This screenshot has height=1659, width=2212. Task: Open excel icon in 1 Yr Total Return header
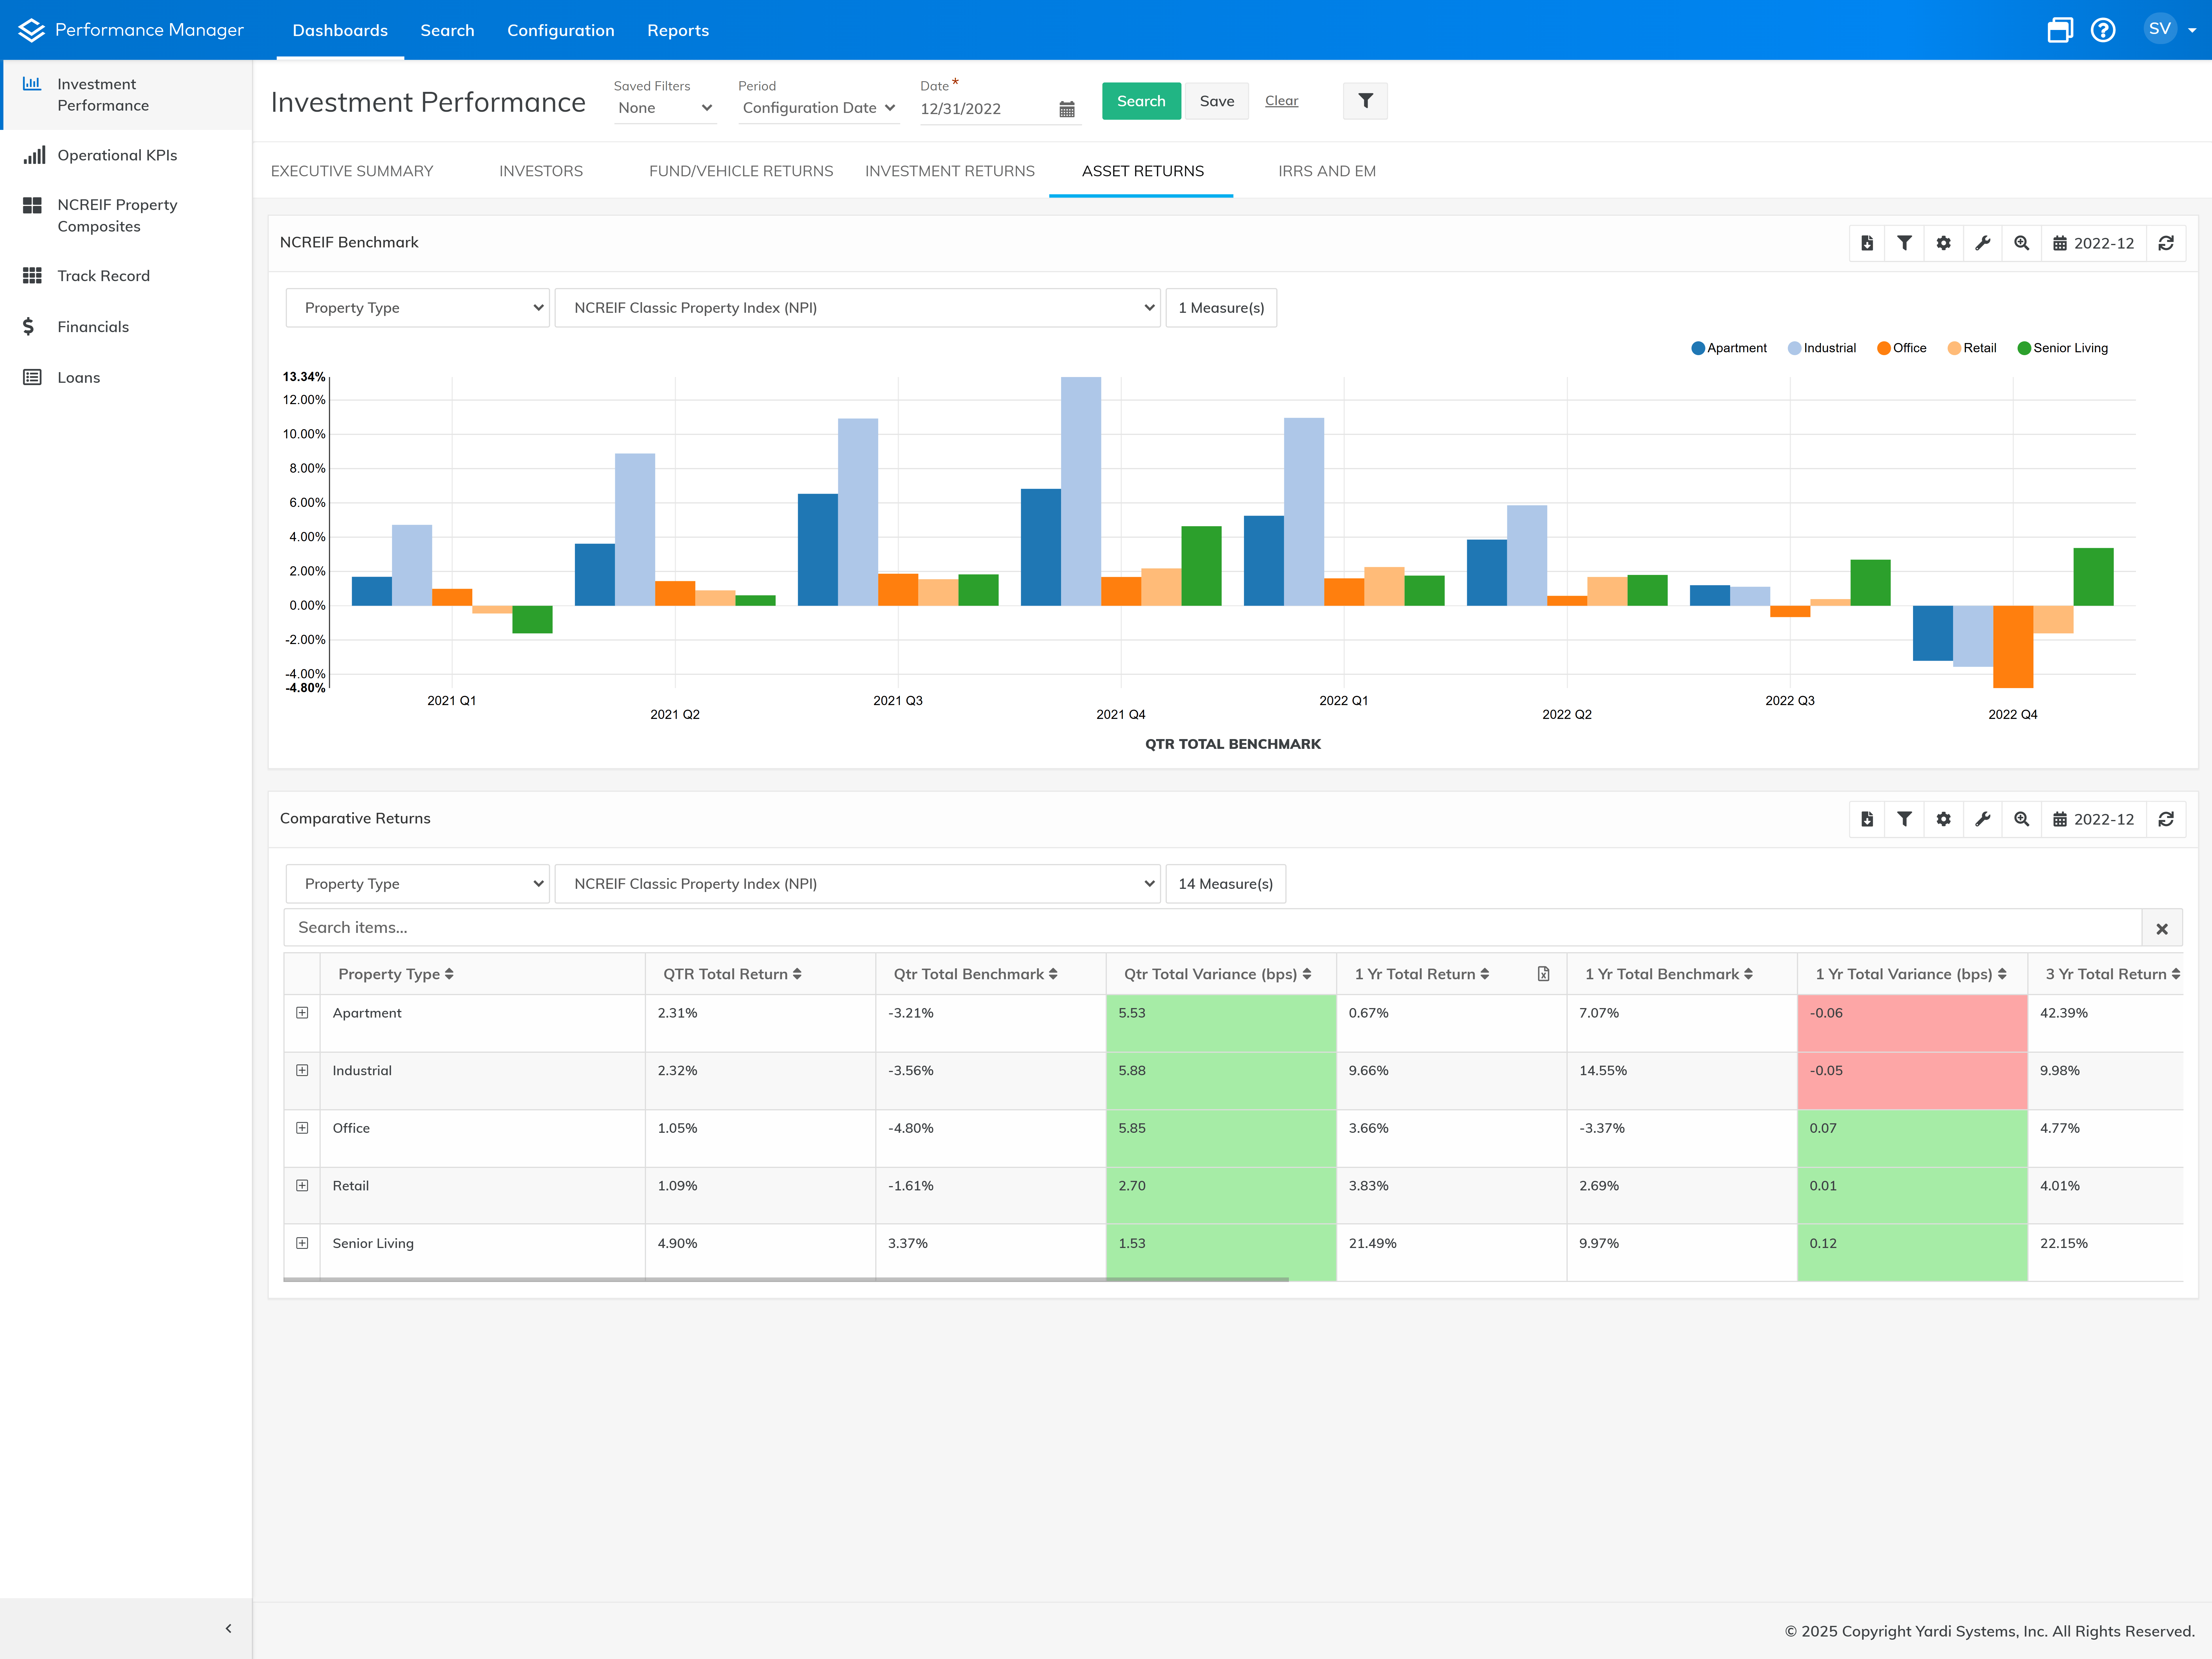click(x=1543, y=974)
